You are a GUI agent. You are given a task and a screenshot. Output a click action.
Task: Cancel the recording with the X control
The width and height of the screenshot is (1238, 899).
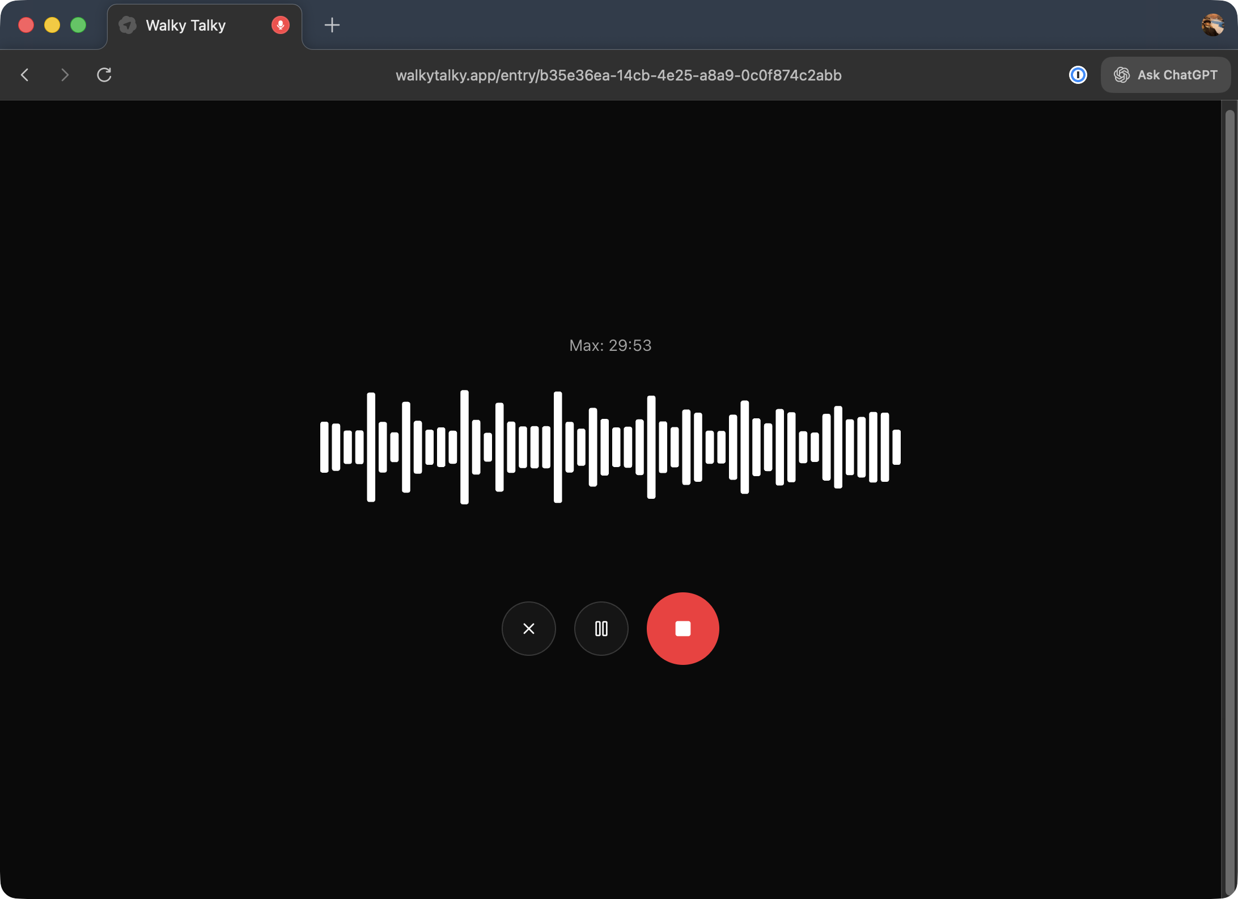528,628
